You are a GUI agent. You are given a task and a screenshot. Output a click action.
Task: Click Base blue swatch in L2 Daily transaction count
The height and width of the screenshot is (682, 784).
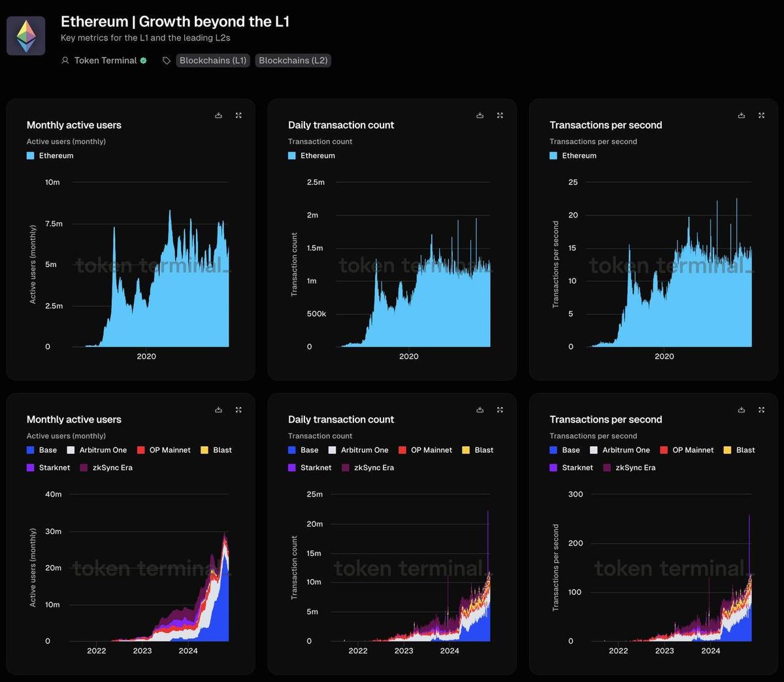click(292, 450)
